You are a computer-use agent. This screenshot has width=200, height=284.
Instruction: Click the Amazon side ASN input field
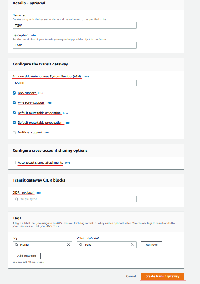click(74, 83)
